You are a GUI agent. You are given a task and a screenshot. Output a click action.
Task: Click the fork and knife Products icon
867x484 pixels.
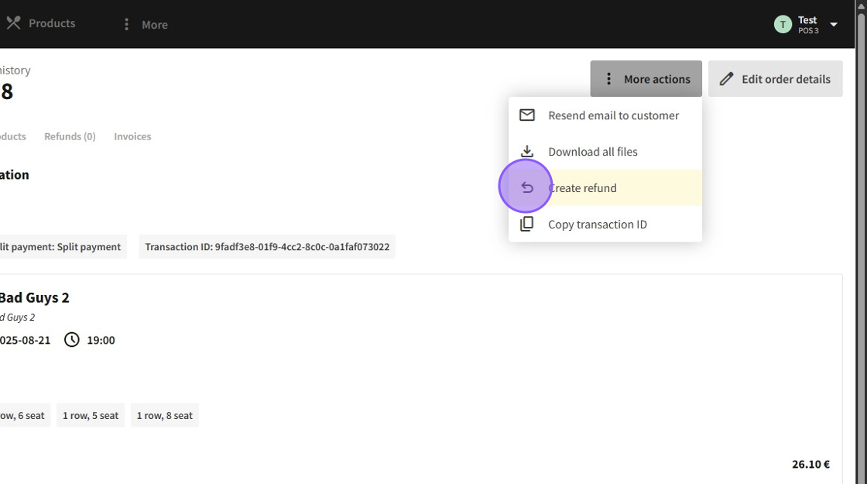click(13, 23)
